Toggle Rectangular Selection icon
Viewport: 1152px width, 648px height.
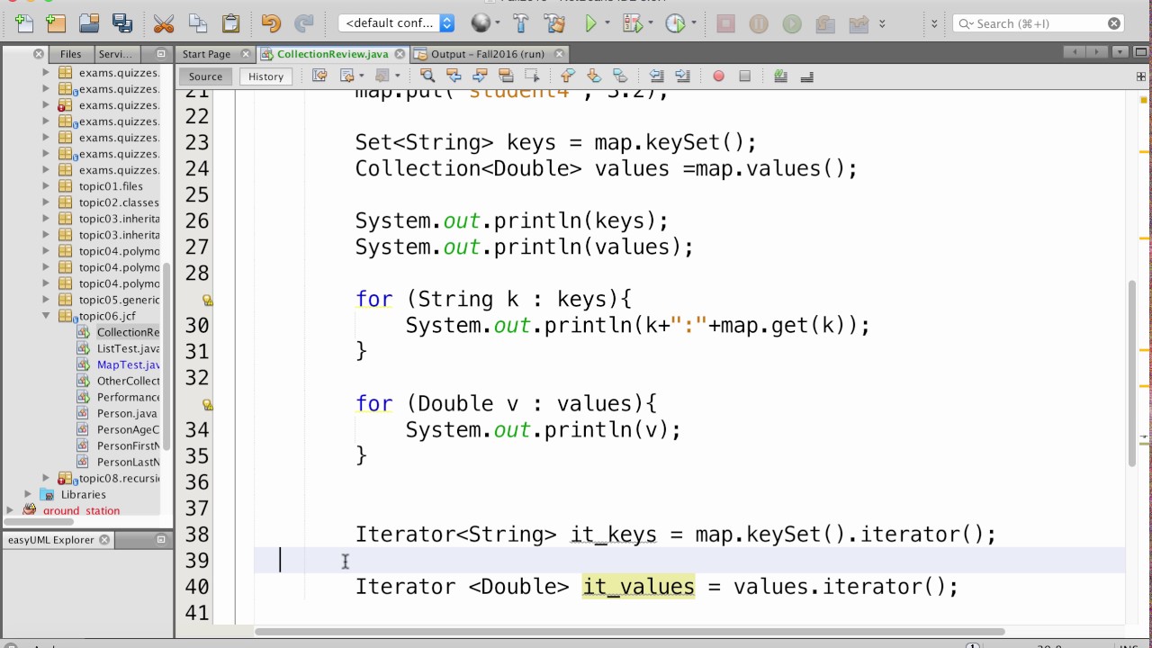(532, 76)
